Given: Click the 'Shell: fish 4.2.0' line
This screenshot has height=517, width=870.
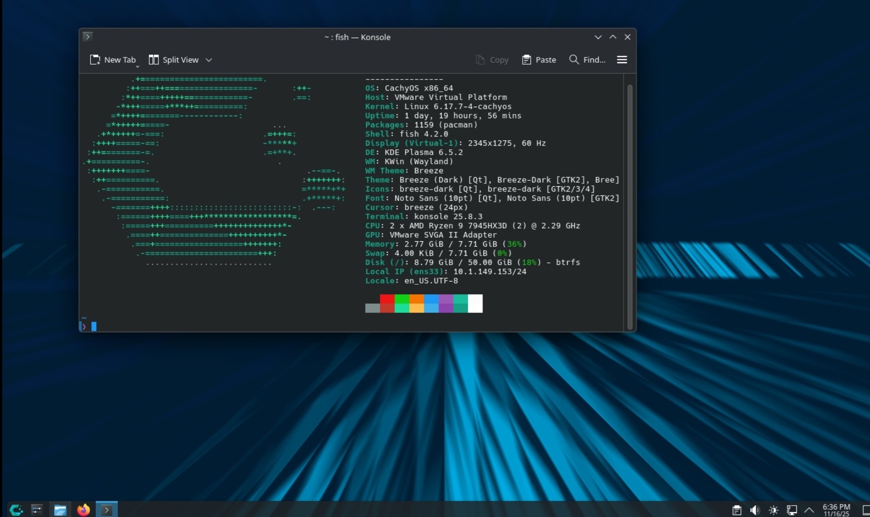Looking at the screenshot, I should coord(407,134).
